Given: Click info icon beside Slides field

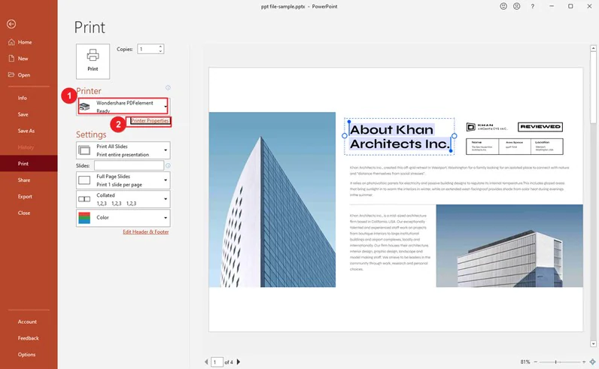Looking at the screenshot, I should point(168,165).
